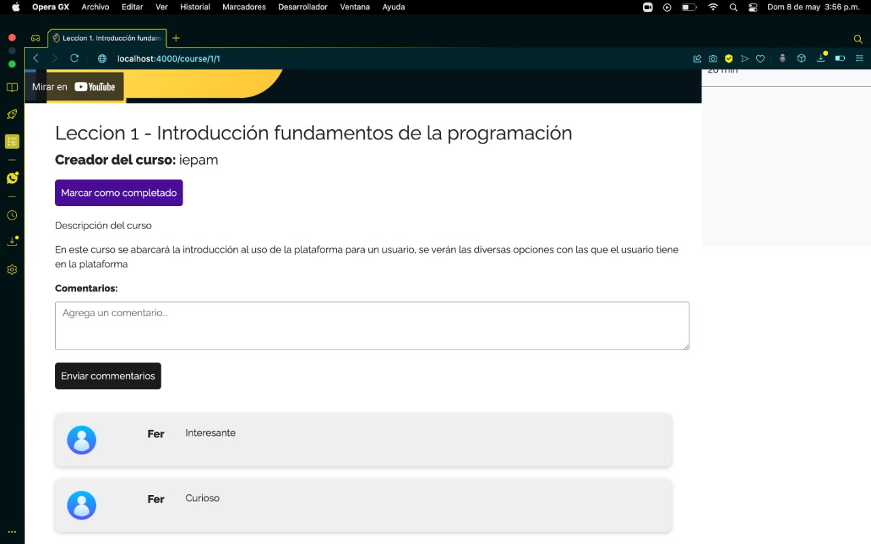Open the yellow shield ad blocker icon

point(729,58)
